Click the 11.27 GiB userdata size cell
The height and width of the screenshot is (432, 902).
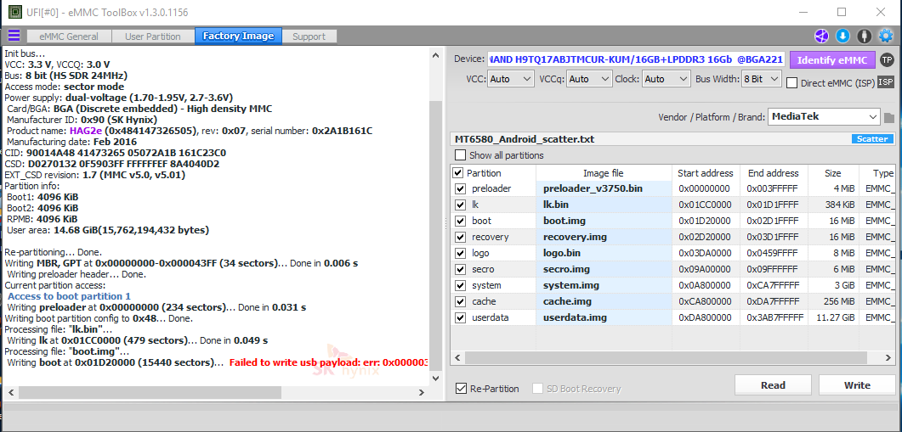833,317
